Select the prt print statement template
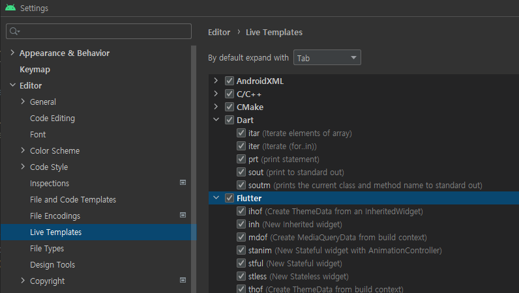This screenshot has width=519, height=293. pos(284,159)
